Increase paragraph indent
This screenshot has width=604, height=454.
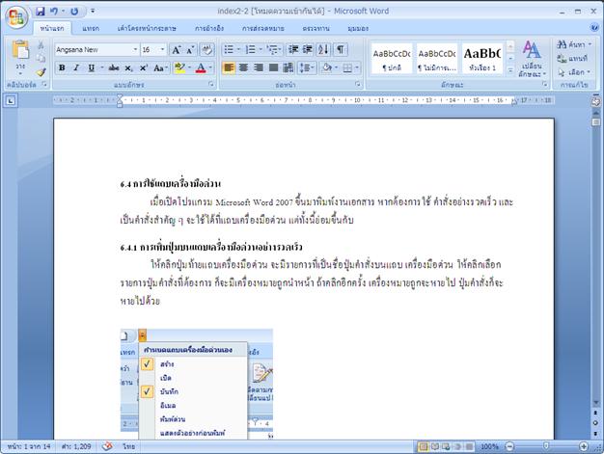[x=308, y=49]
